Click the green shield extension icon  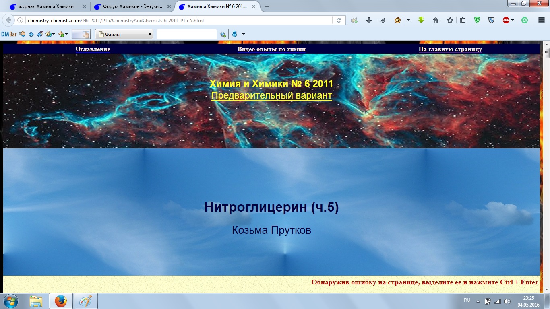click(x=477, y=20)
